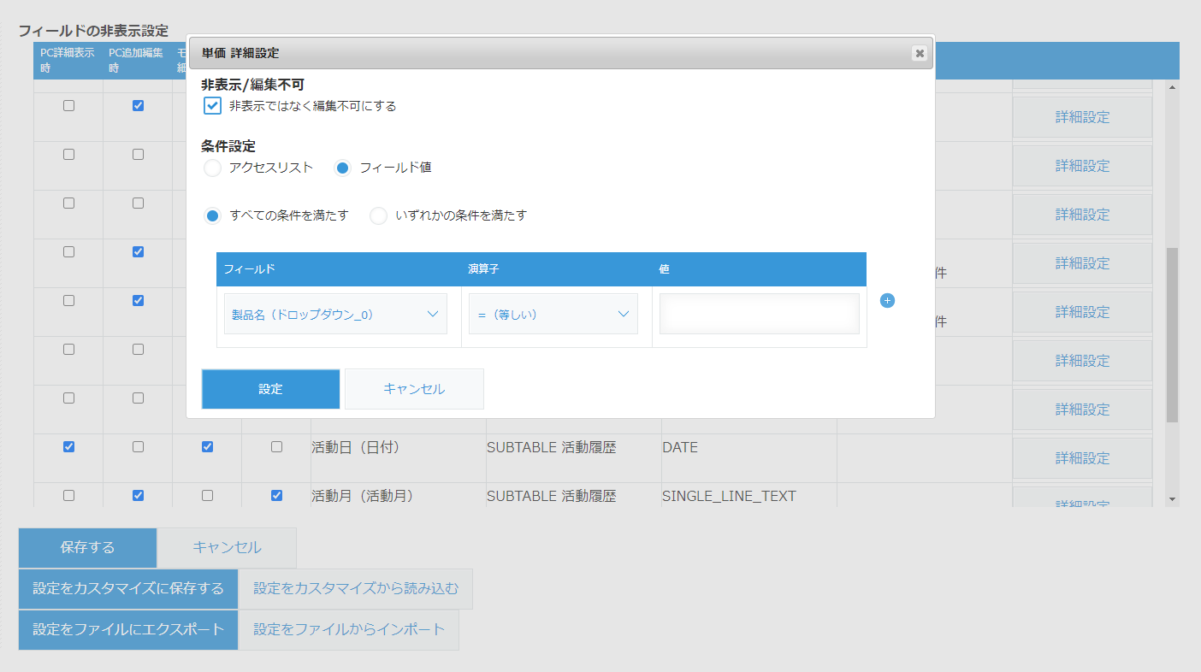This screenshot has height=672, width=1201.
Task: Open 詳細設定 for the 活動日 row
Action: click(1082, 458)
